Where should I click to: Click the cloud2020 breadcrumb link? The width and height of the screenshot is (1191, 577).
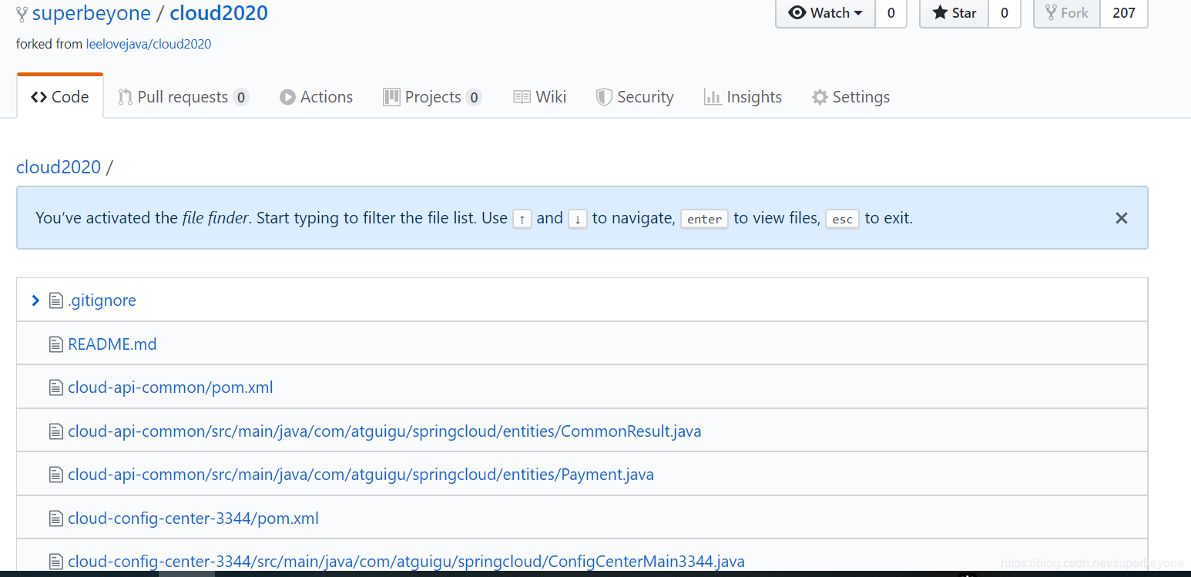(x=59, y=167)
